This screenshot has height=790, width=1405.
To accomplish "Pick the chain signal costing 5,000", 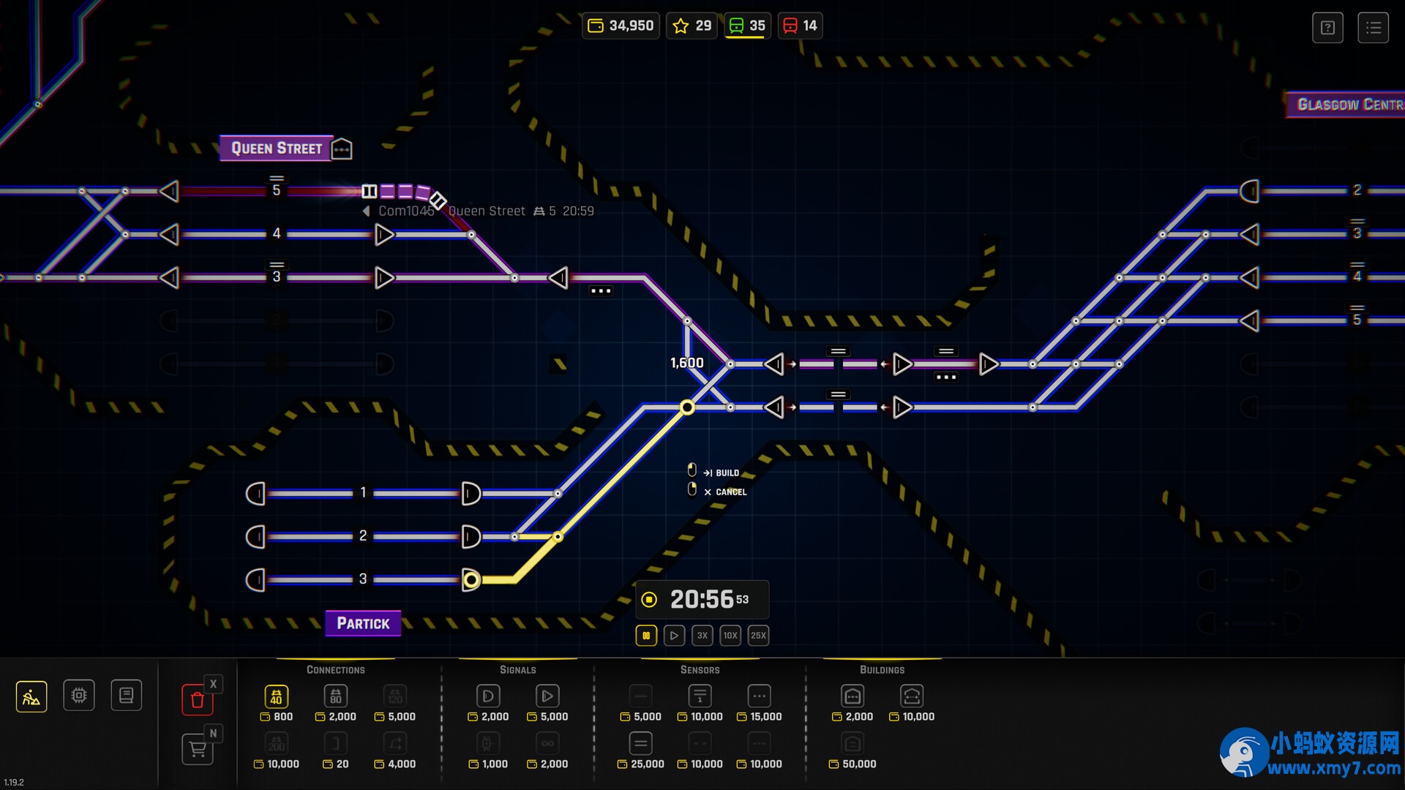I will coord(547,696).
